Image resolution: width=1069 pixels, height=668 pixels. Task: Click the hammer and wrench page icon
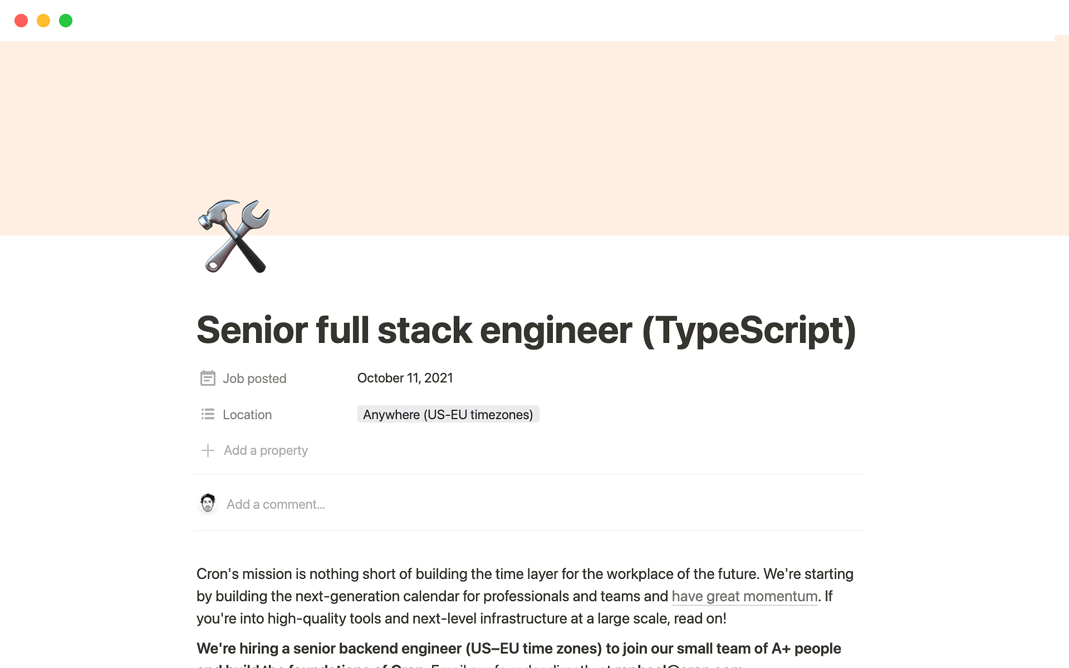234,236
